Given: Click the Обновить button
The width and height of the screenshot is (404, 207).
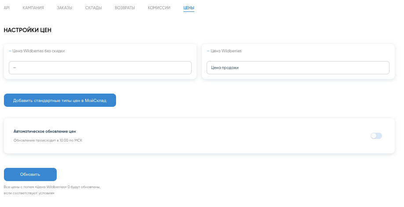Looking at the screenshot, I should [x=30, y=174].
